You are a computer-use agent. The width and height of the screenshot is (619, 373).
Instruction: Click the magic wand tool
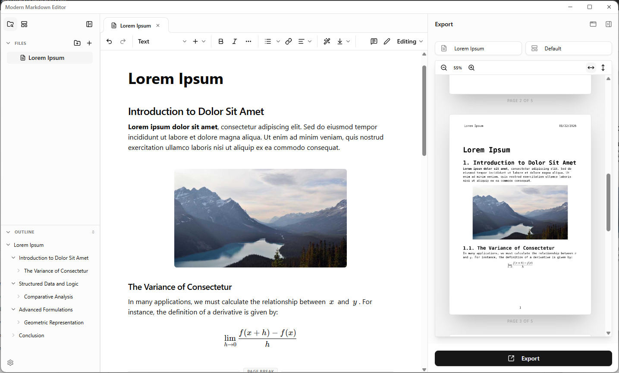click(327, 41)
